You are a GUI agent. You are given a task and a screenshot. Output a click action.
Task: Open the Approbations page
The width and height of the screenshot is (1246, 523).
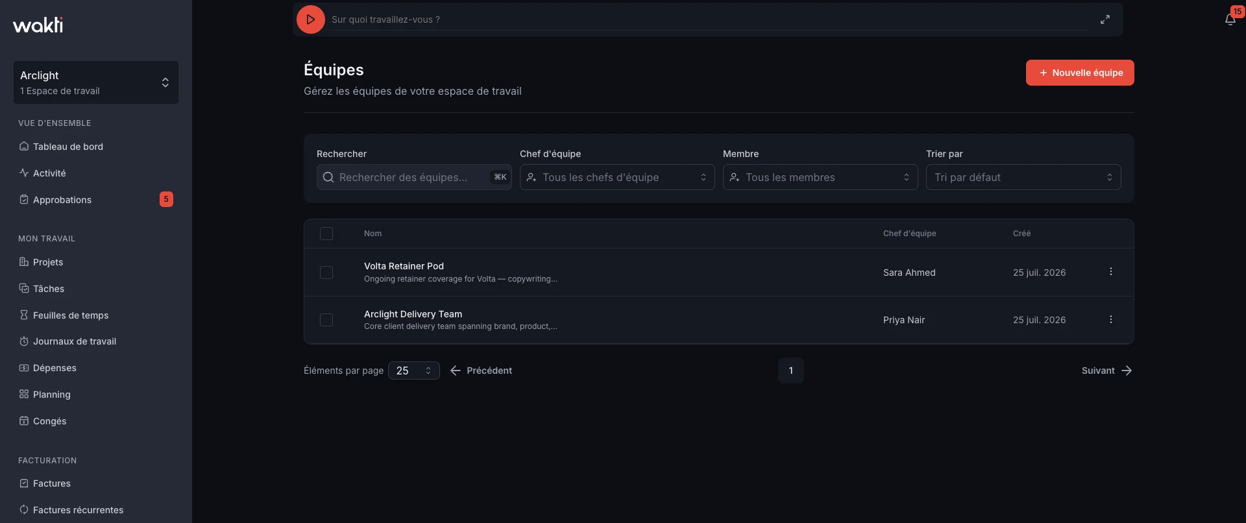[96, 200]
